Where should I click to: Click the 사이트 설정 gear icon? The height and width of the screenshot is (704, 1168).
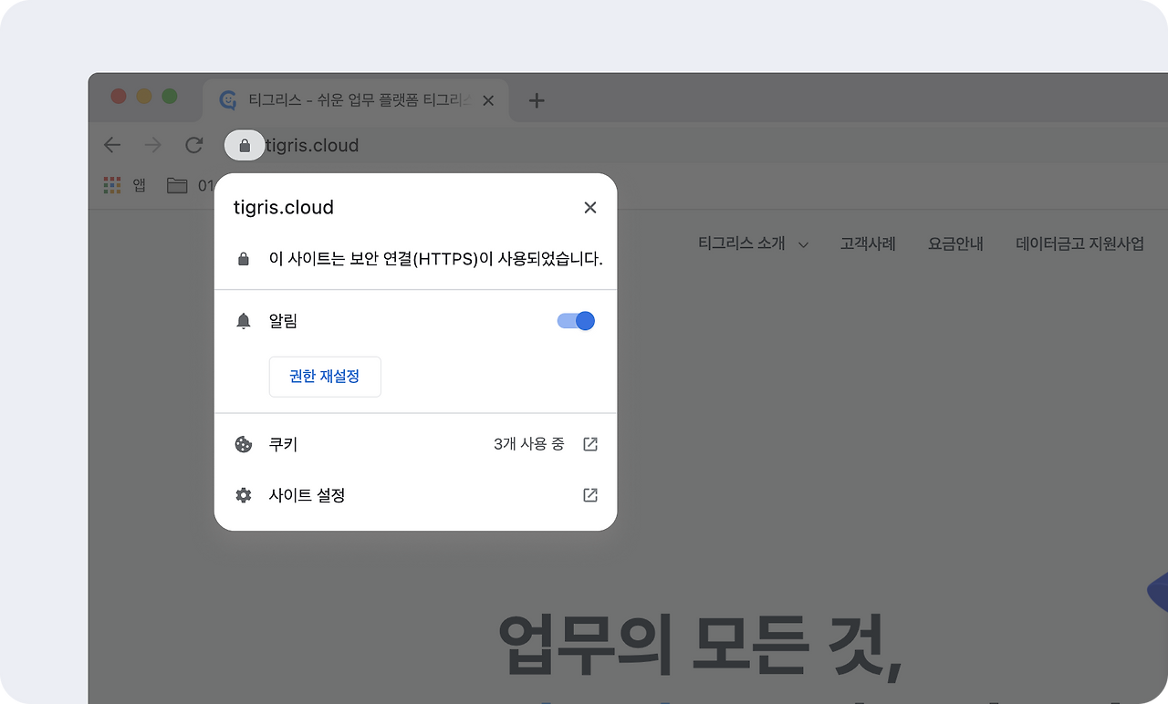[x=244, y=495]
